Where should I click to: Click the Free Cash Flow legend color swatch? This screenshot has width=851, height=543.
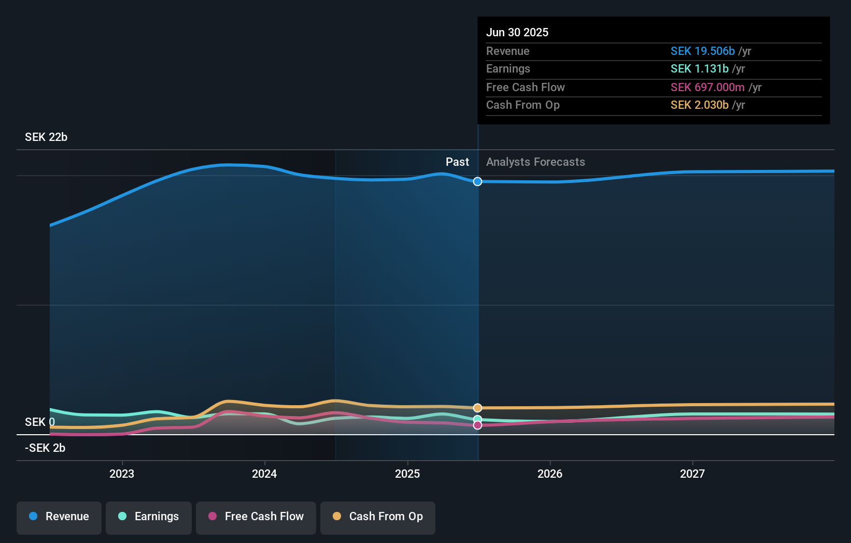213,517
